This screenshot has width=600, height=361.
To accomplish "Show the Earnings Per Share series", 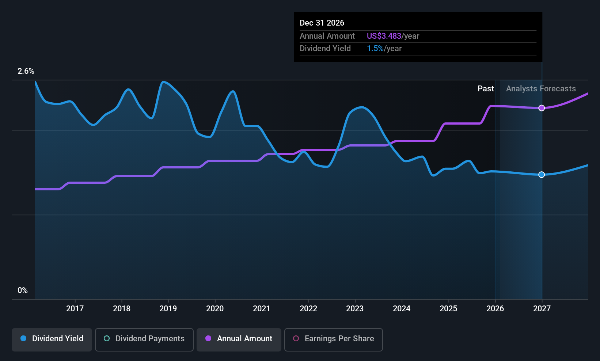I will click(x=334, y=340).
